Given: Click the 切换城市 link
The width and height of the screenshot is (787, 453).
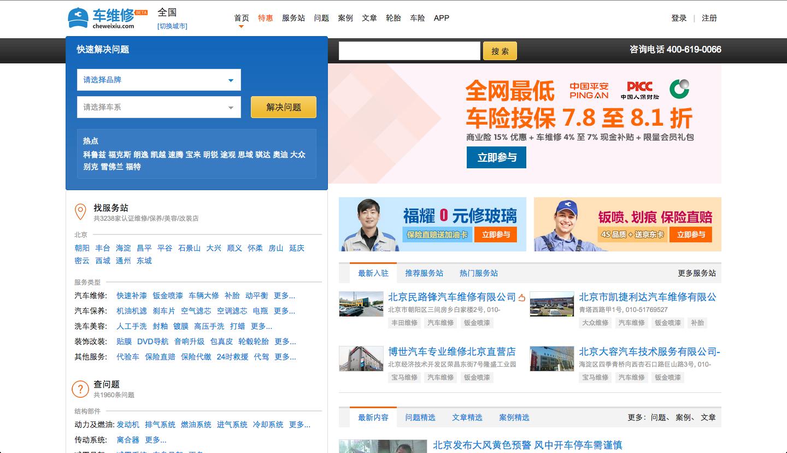Looking at the screenshot, I should point(172,26).
